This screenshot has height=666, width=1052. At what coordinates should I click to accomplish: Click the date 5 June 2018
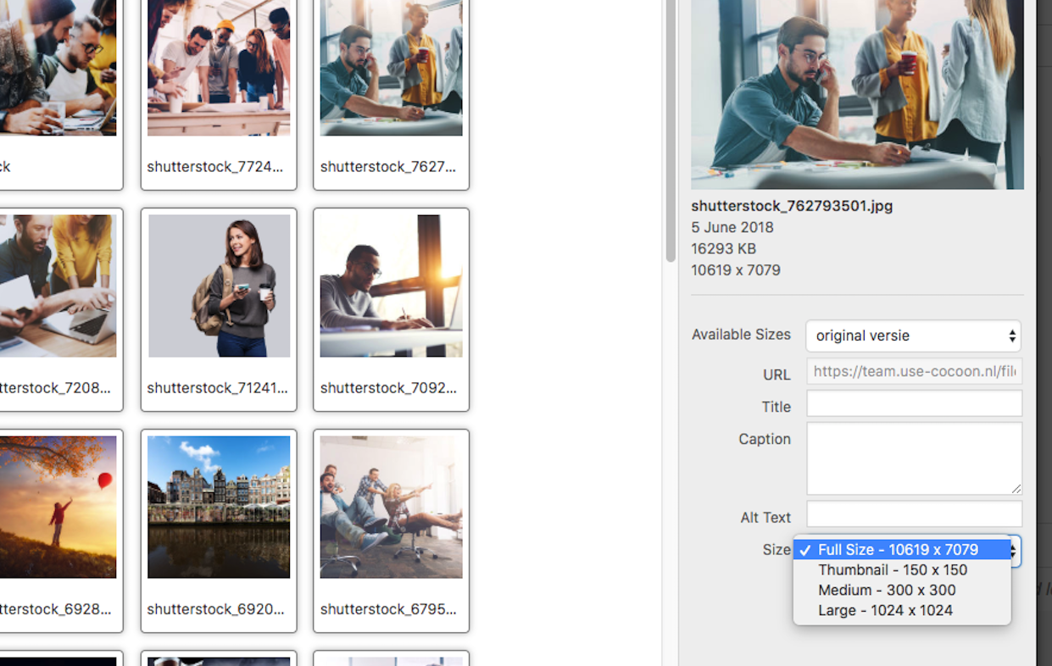[x=732, y=227]
